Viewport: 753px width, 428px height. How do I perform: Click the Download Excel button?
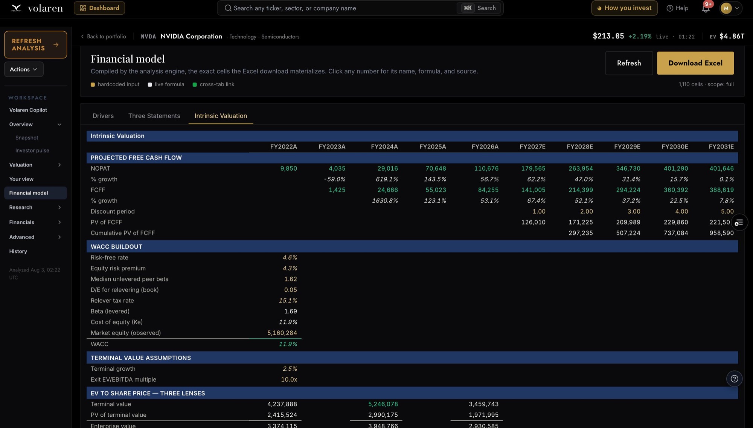(x=695, y=63)
